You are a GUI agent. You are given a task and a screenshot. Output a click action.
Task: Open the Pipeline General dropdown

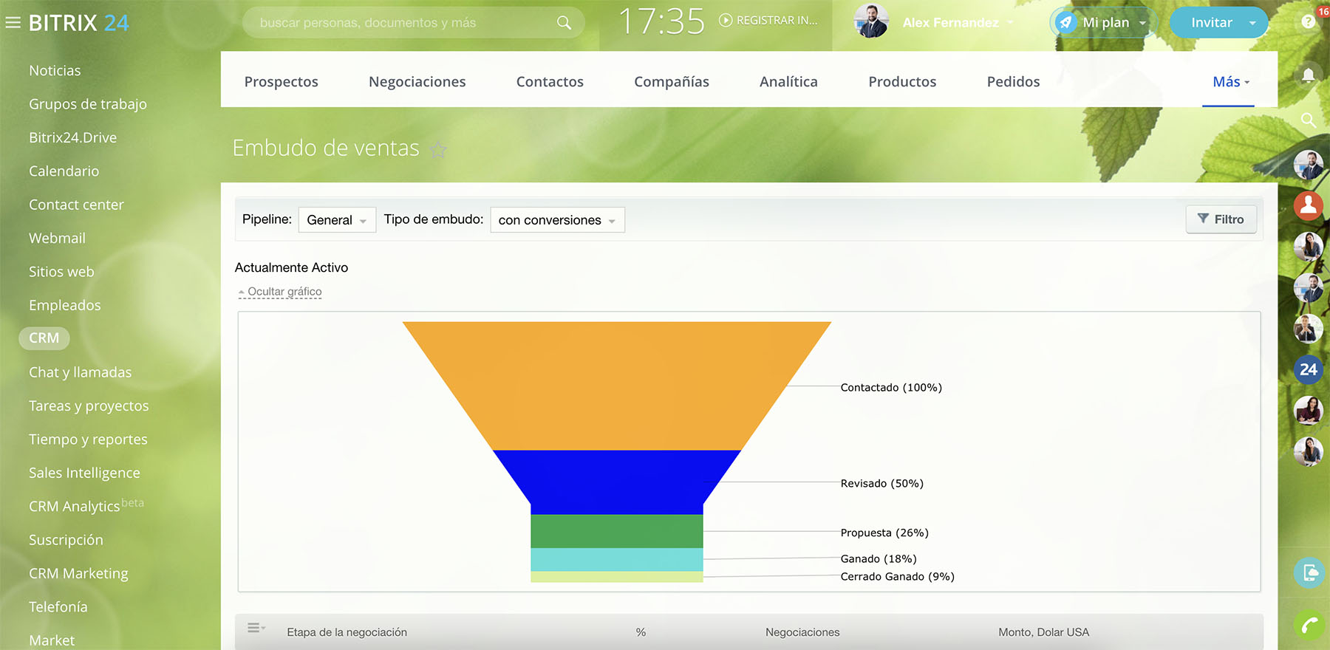point(337,220)
